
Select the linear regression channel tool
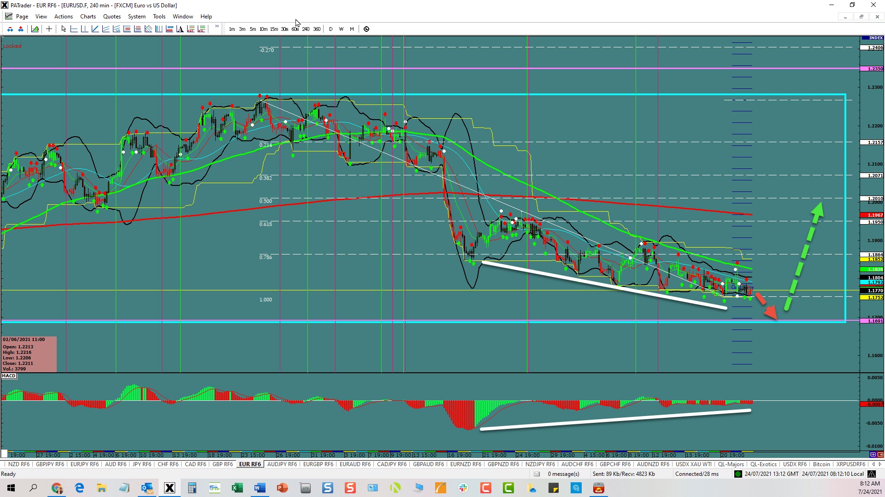pyautogui.click(x=116, y=29)
